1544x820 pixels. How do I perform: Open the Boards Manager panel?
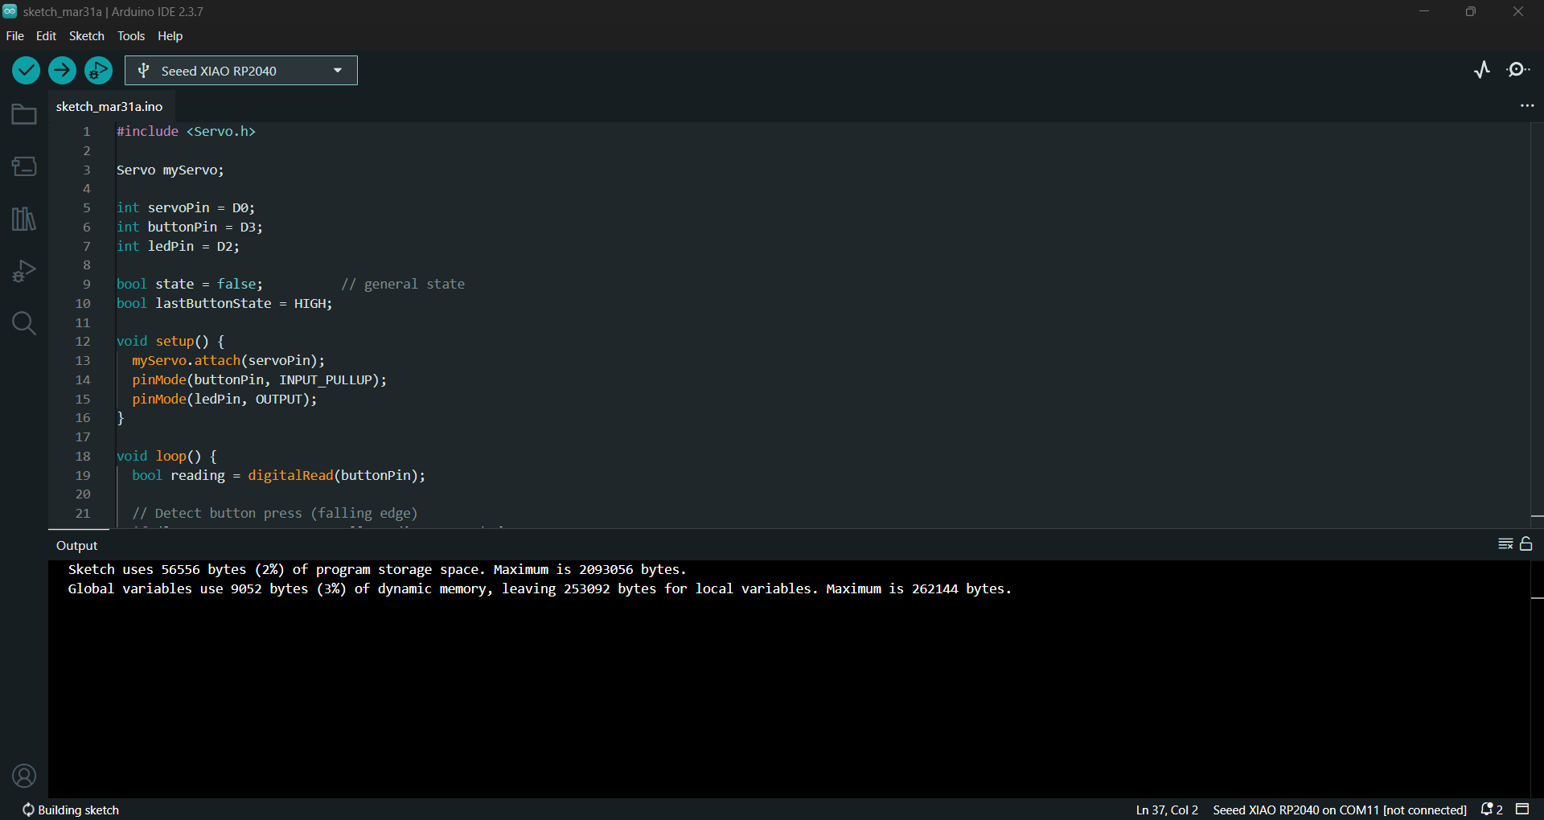click(x=24, y=166)
